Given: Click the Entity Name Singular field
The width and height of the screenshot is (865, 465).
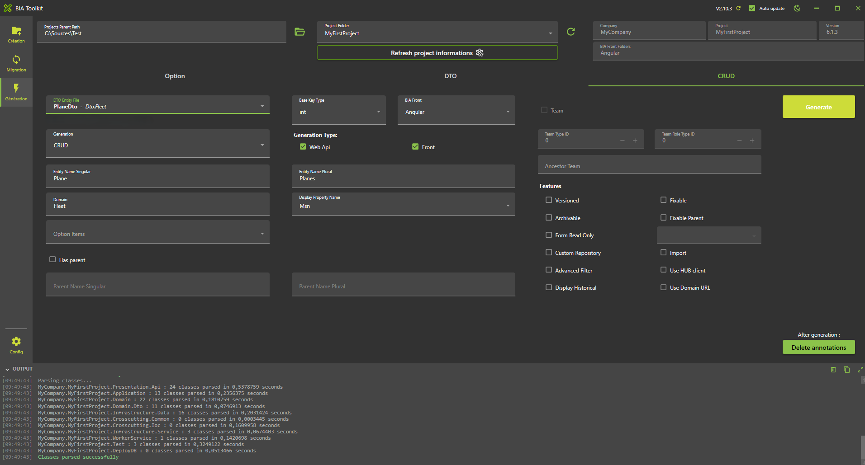Looking at the screenshot, I should (x=158, y=176).
